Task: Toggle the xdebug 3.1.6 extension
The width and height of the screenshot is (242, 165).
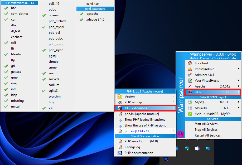Action: [x=95, y=20]
